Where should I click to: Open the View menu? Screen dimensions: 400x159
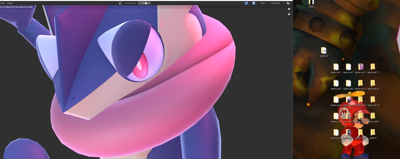point(2,3)
